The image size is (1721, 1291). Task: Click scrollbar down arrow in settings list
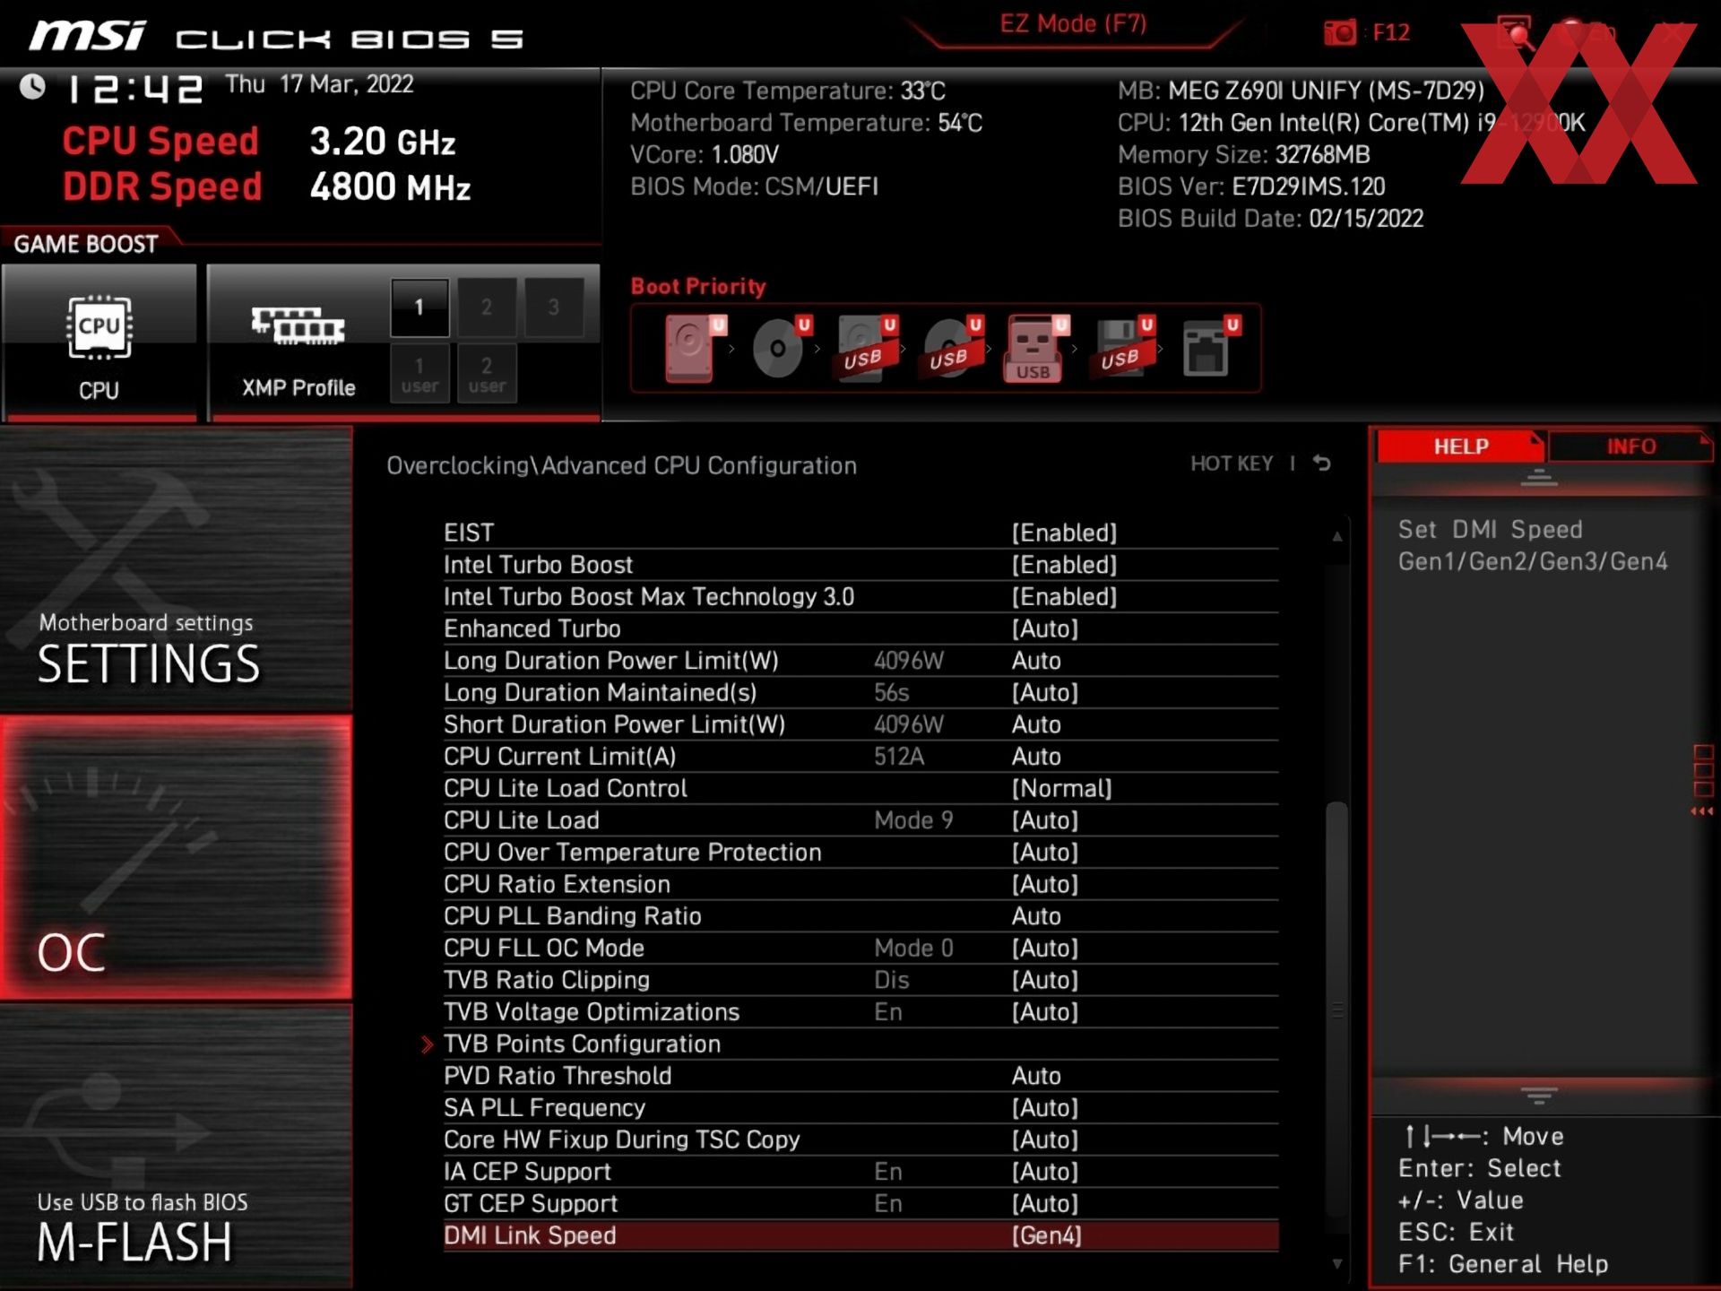[x=1336, y=1264]
